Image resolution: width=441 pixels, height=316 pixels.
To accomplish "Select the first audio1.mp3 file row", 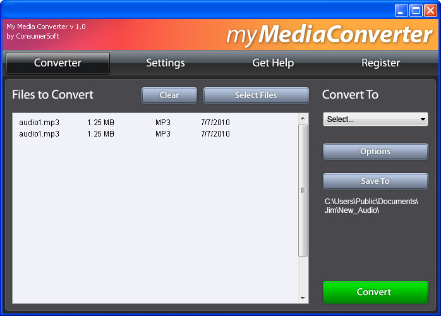I will [x=155, y=123].
